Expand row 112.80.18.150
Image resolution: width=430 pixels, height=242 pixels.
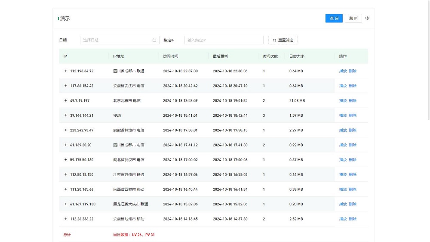(x=65, y=174)
